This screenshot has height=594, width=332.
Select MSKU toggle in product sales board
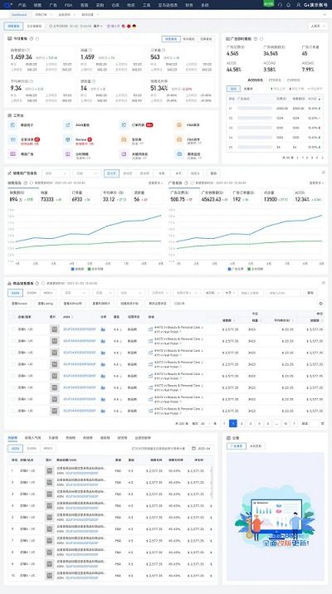48,293
